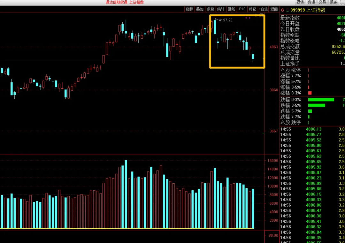Select the tick row priced 4006.33
345x243 pixels.
pyautogui.click(x=312, y=200)
